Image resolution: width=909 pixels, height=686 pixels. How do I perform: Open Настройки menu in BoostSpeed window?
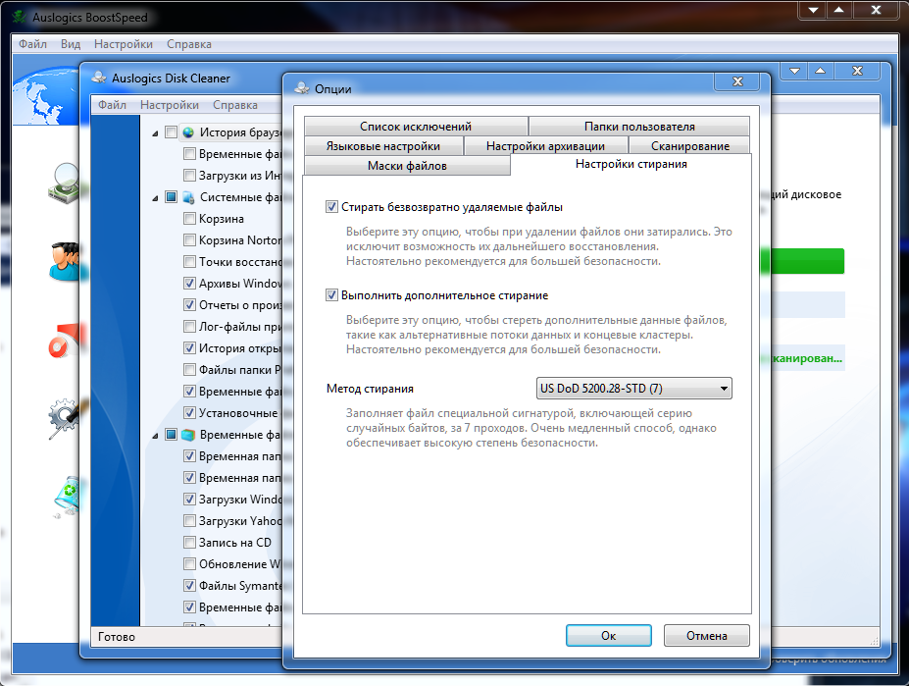(124, 44)
